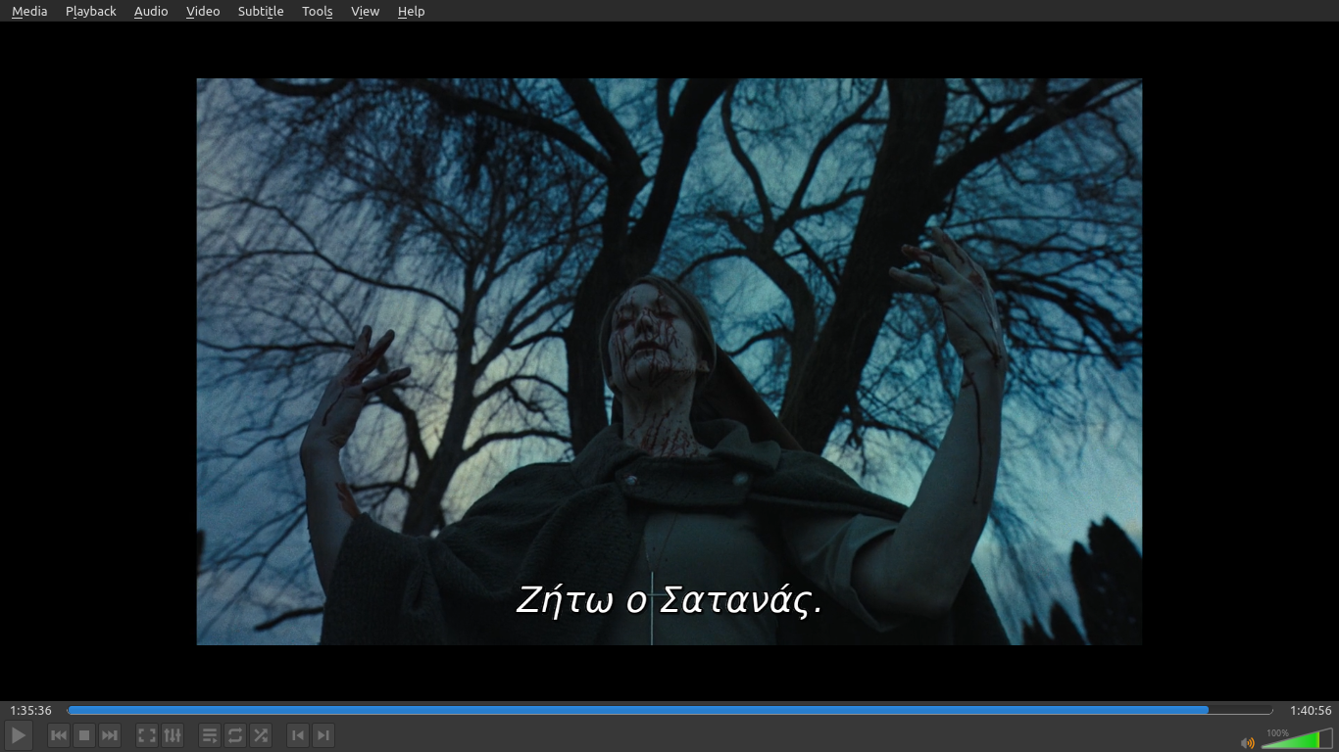Screen dimensions: 1339x752
Task: Open the Media menu
Action: point(29,11)
